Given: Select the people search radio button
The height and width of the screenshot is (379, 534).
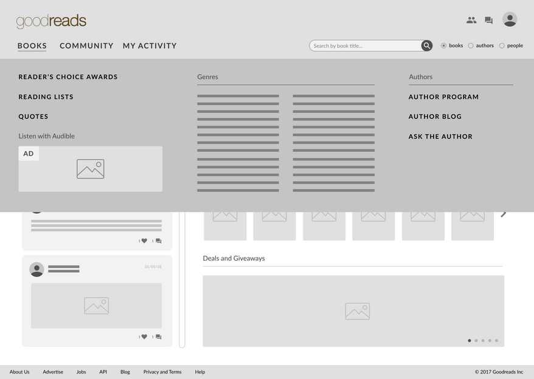Looking at the screenshot, I should coord(502,46).
